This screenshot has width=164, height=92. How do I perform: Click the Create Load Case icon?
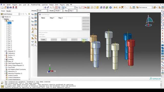click(x=33, y=25)
